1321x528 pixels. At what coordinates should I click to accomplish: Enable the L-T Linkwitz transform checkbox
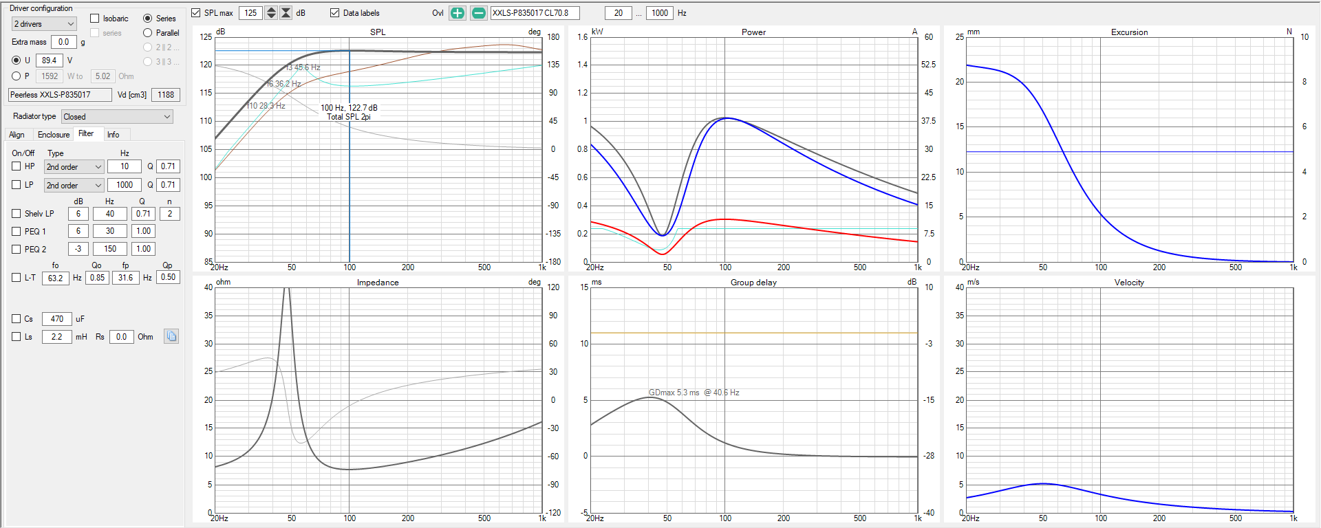(x=17, y=278)
